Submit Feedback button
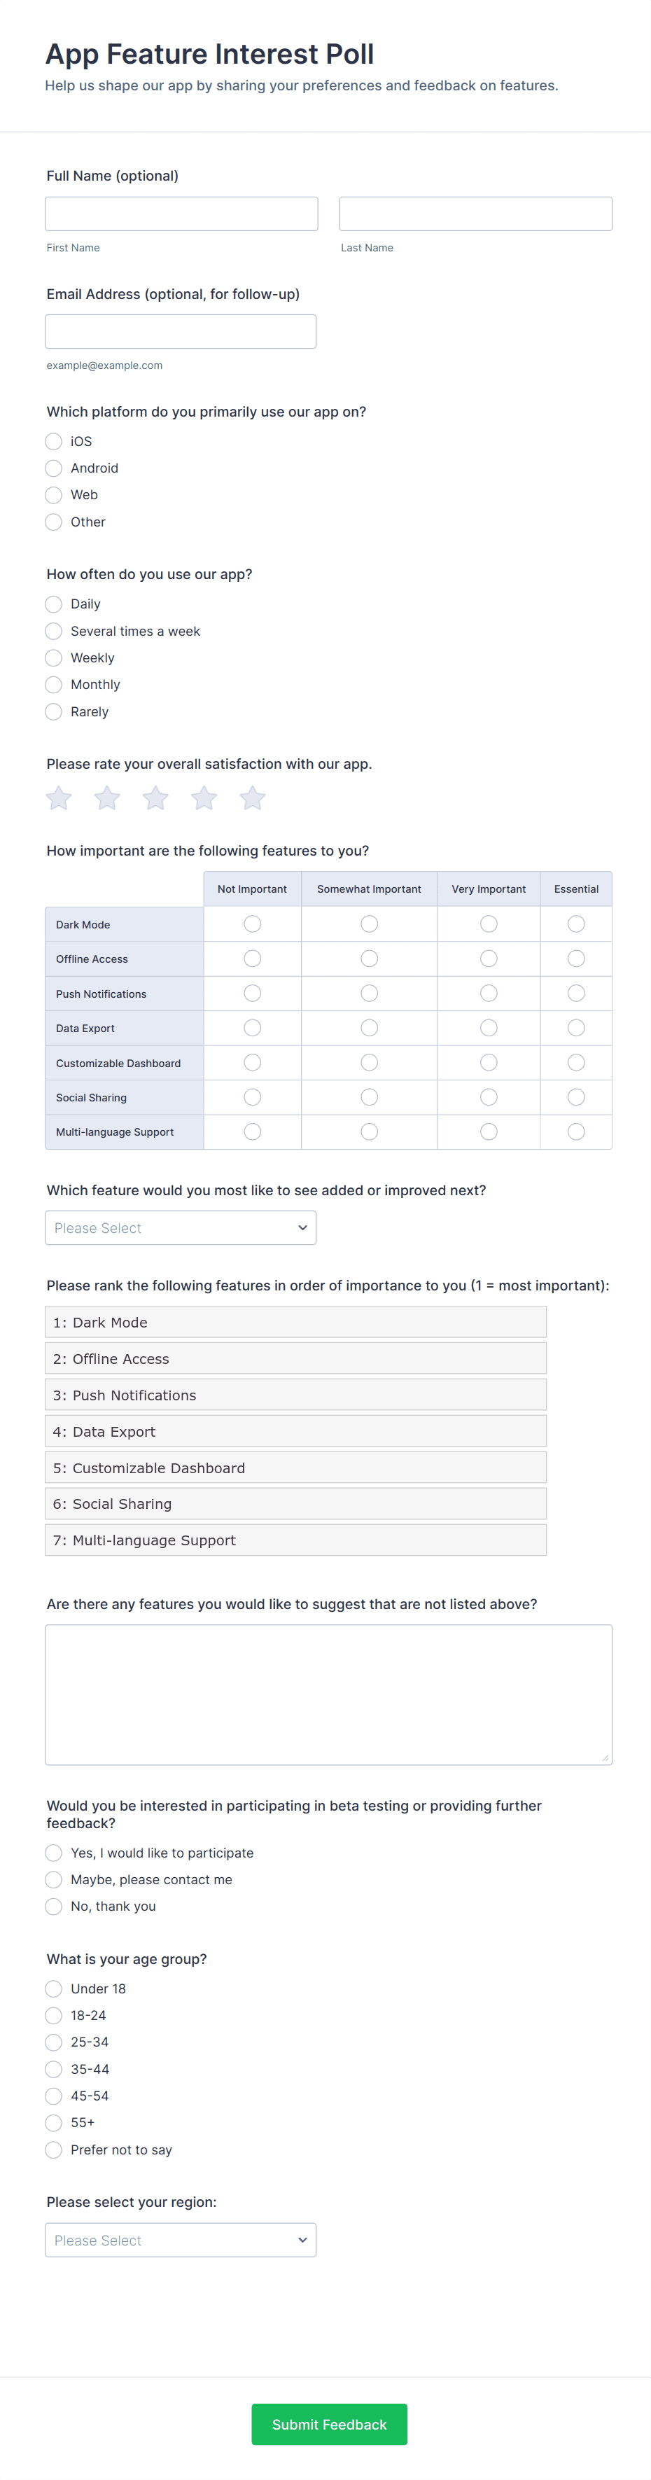Image resolution: width=651 pixels, height=2480 pixels. tap(328, 2424)
